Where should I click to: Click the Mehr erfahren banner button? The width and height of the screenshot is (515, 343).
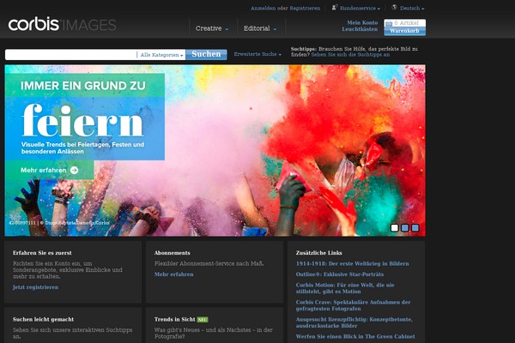(x=49, y=170)
